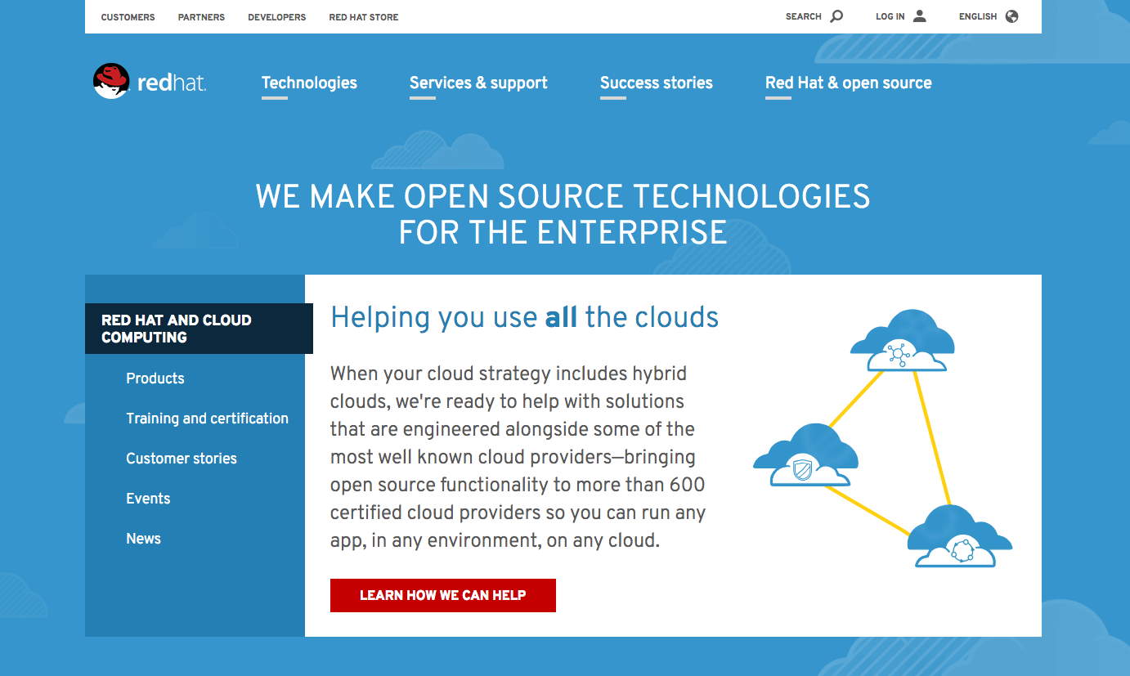Expand Red Hat & open source menu

pyautogui.click(x=848, y=83)
